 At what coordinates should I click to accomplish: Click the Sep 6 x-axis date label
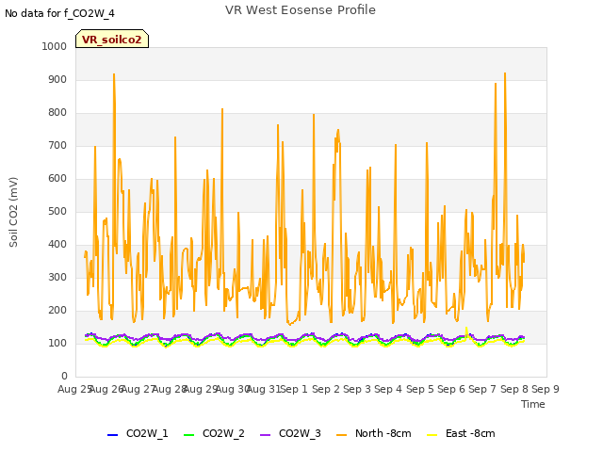pyautogui.click(x=451, y=389)
